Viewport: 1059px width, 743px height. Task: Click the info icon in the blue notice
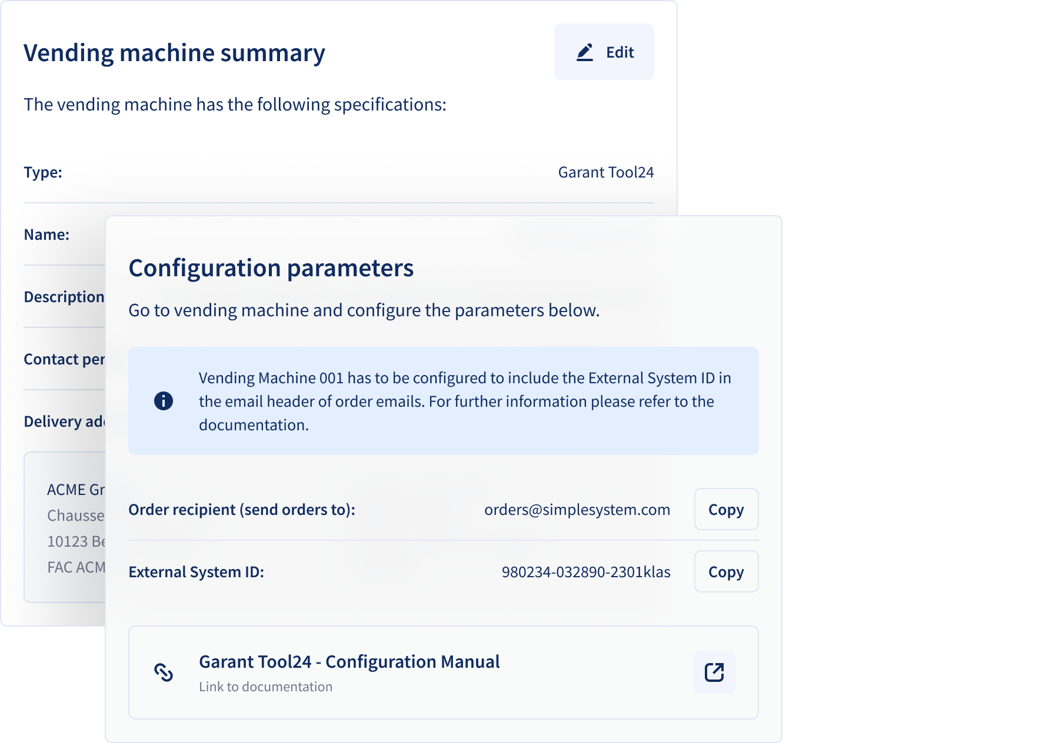[x=164, y=401]
